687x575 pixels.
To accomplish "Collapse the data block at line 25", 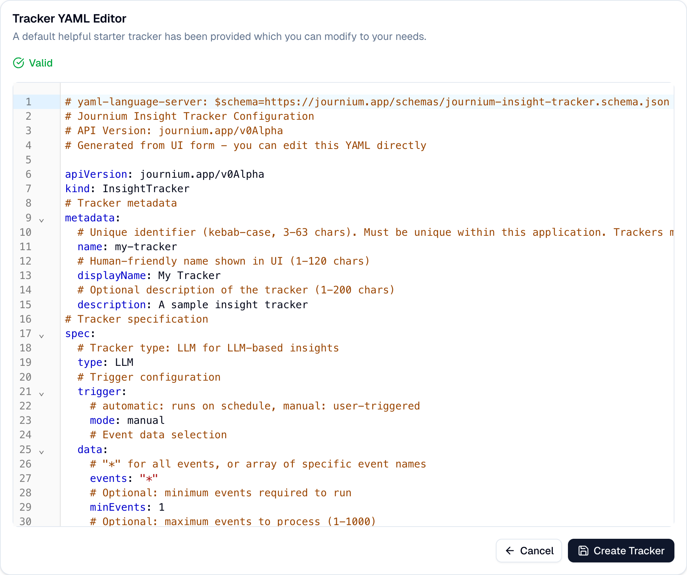I will click(x=42, y=452).
